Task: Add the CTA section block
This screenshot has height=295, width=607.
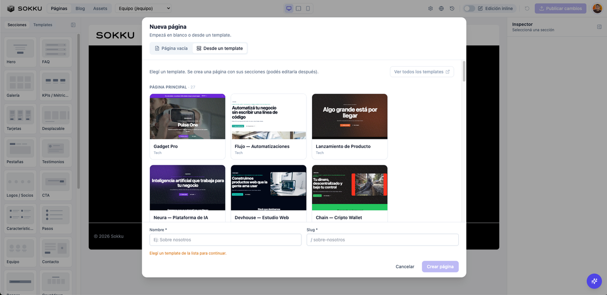Action: [56, 185]
